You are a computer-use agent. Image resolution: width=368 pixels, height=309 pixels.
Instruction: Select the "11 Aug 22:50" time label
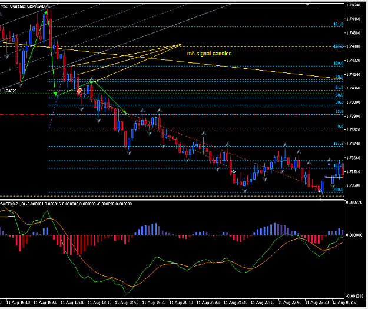[x=290, y=303]
